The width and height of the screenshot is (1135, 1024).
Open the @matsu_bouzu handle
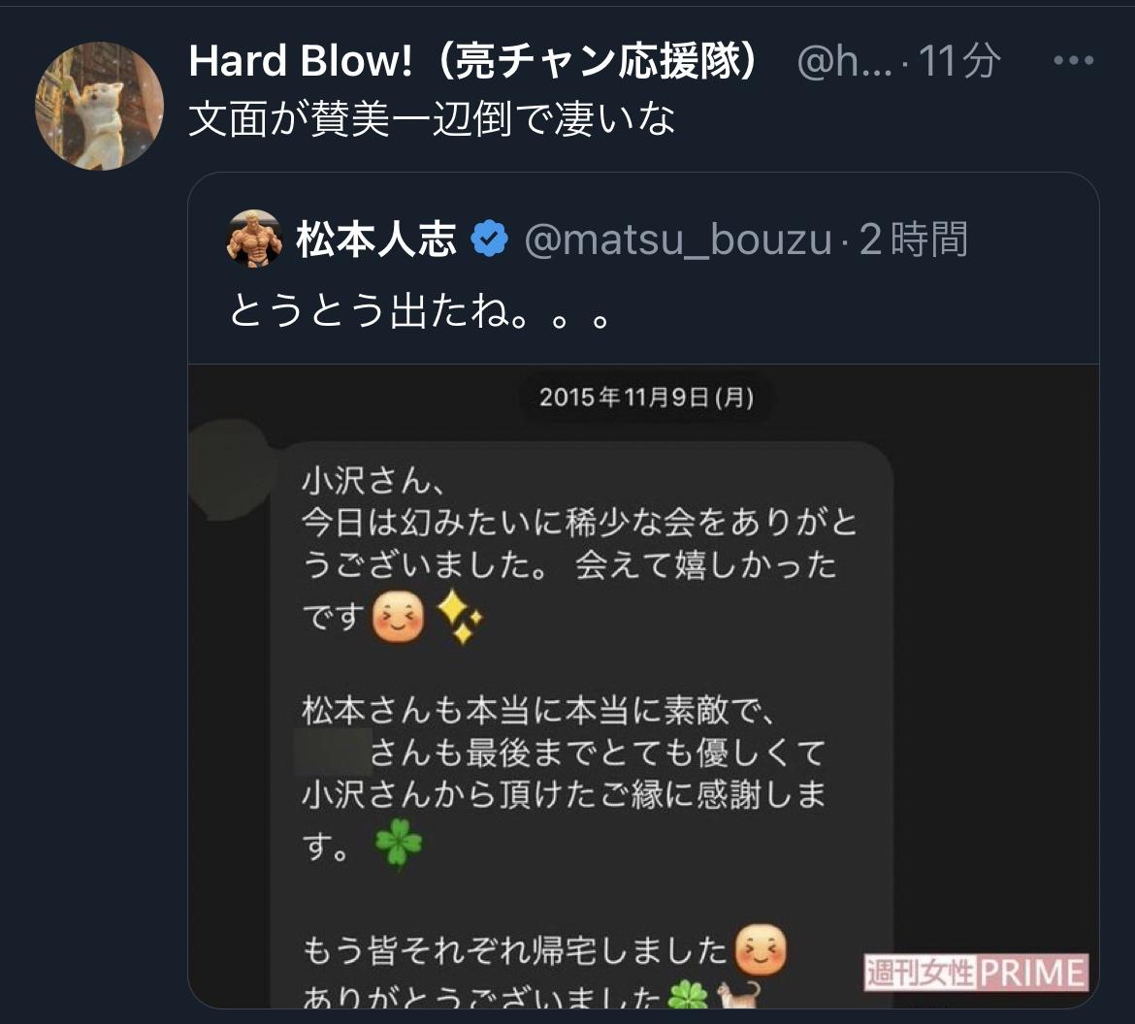[678, 240]
